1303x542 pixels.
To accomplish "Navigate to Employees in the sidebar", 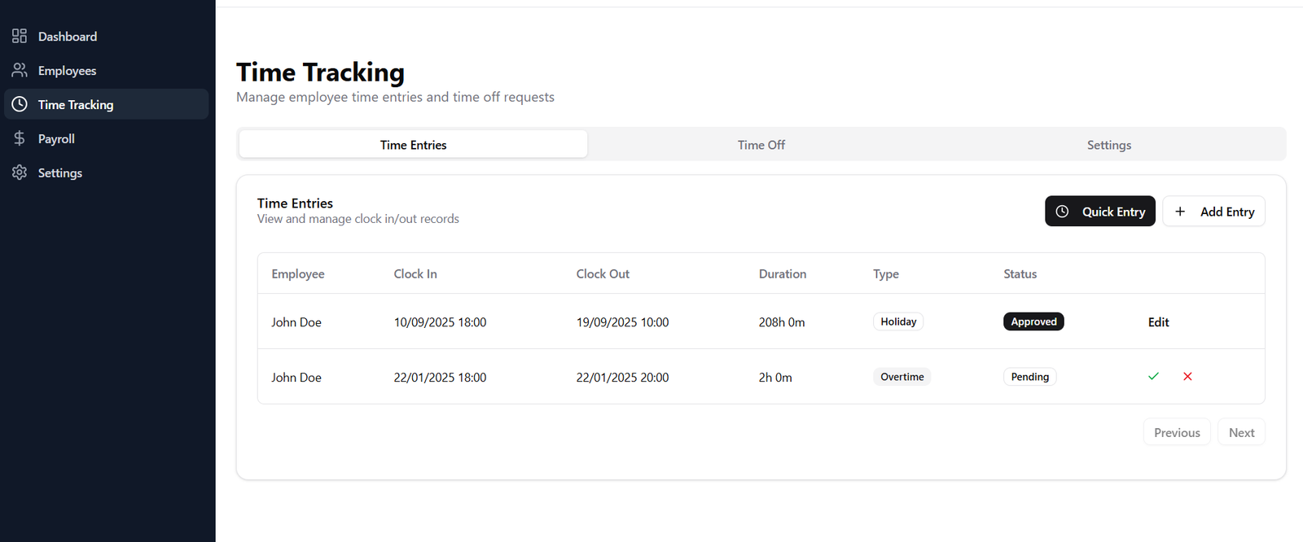I will pyautogui.click(x=67, y=71).
